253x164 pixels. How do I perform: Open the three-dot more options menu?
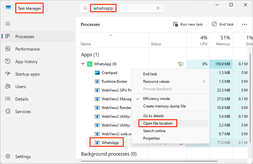tap(245, 24)
